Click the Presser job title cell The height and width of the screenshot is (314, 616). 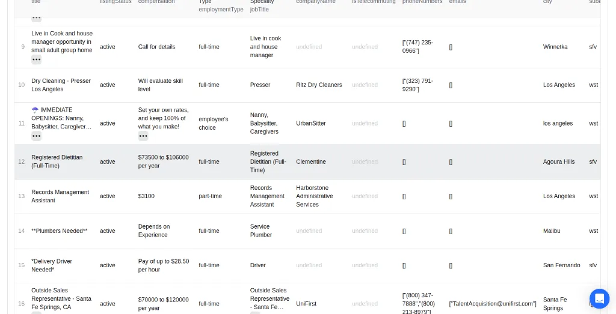coord(260,85)
